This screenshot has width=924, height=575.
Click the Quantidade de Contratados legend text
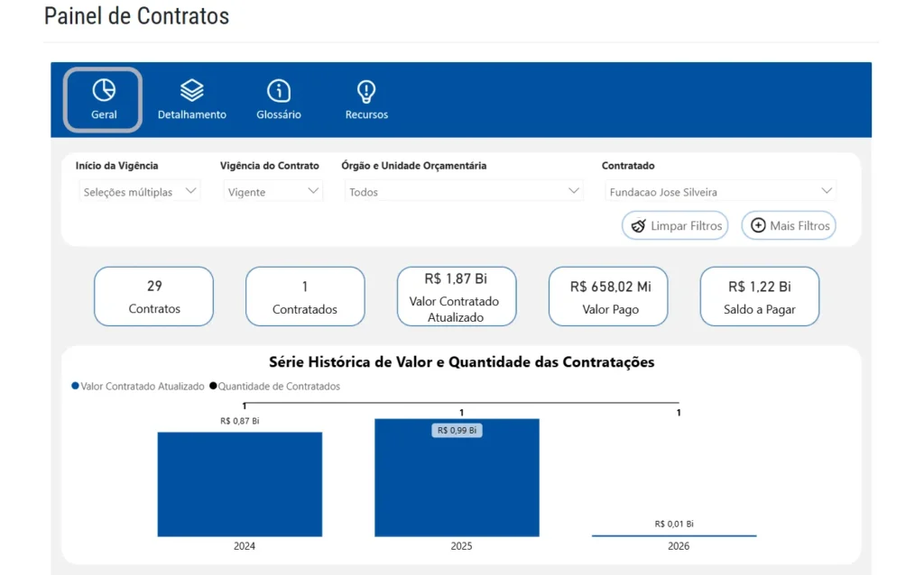click(279, 387)
